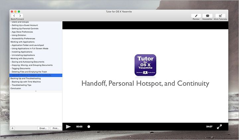The image size is (239, 140).
Task: Open the Review pencil toolbar button
Action: [196, 16]
